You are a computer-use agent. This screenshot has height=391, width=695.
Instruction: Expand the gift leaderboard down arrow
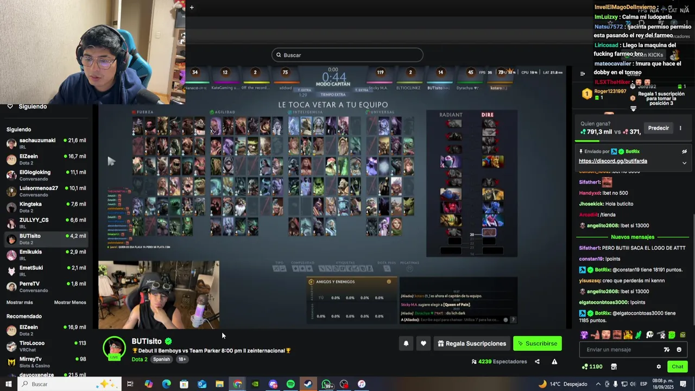tap(633, 109)
